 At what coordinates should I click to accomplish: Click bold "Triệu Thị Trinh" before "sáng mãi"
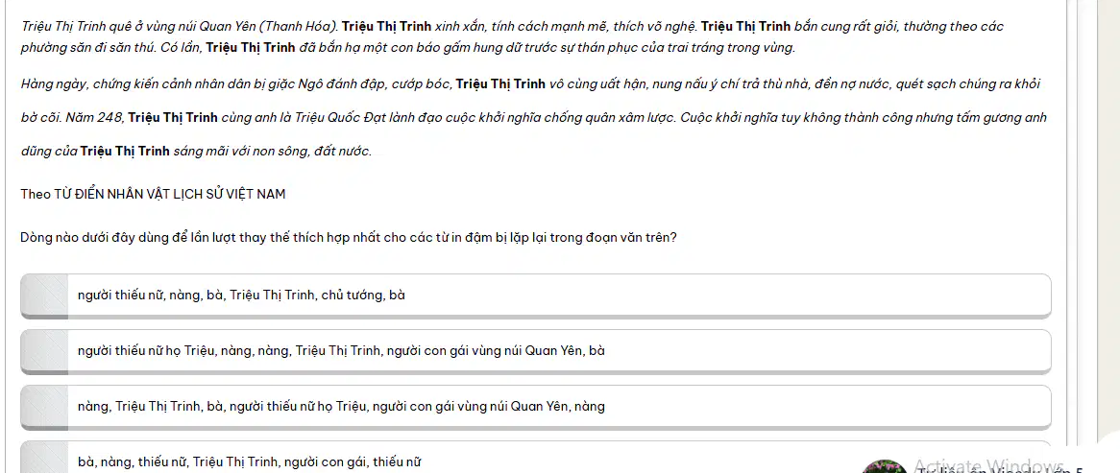click(125, 152)
